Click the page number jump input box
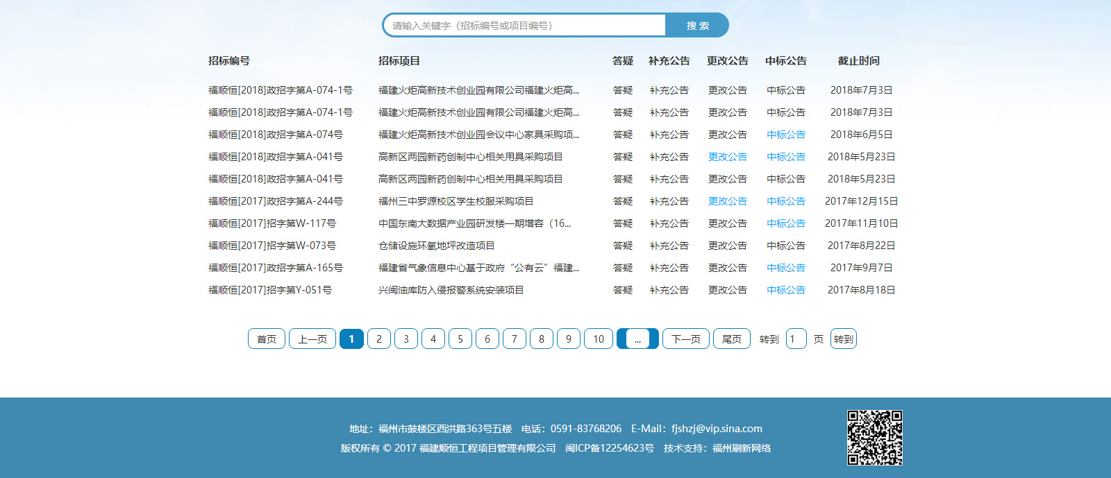 [x=796, y=339]
